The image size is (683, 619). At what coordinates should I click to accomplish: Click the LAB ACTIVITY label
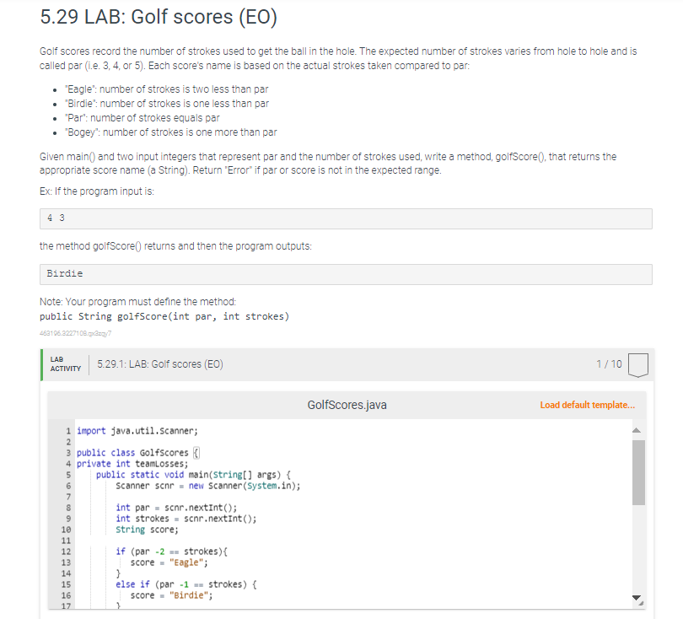click(65, 364)
